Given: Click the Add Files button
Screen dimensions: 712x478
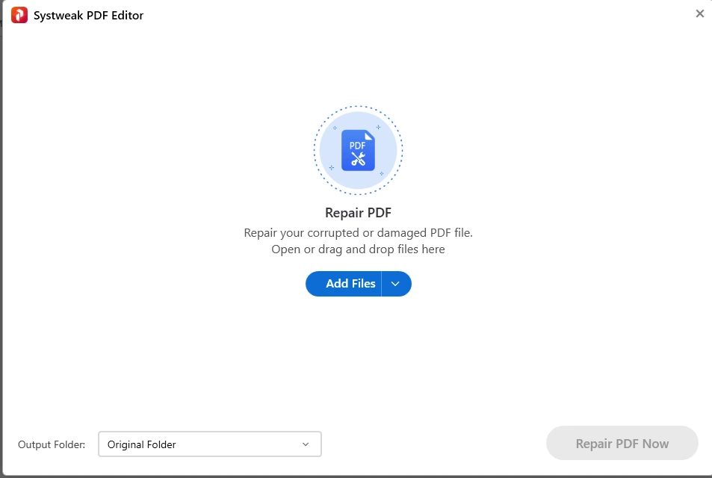Looking at the screenshot, I should tap(344, 284).
